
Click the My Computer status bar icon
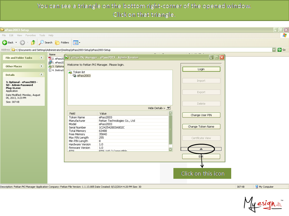click(256, 187)
